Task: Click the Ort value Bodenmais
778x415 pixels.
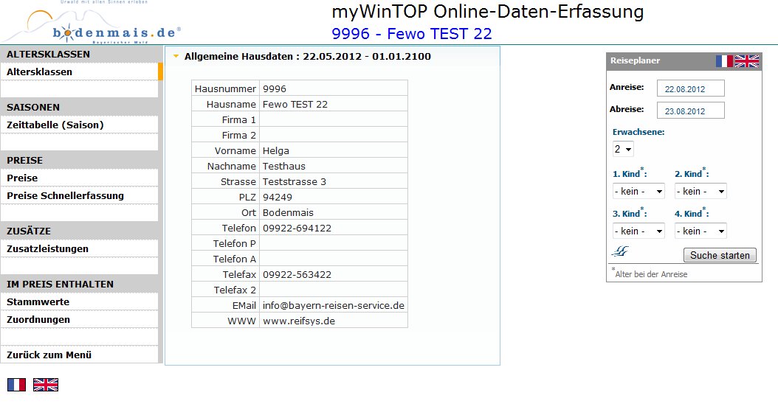Action: tap(289, 212)
